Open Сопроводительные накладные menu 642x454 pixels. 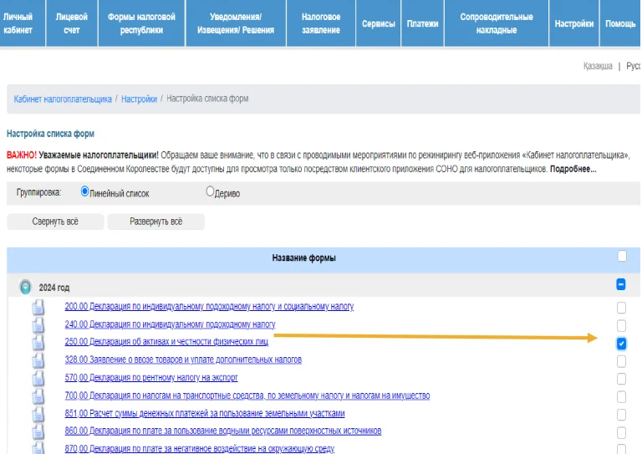click(497, 23)
